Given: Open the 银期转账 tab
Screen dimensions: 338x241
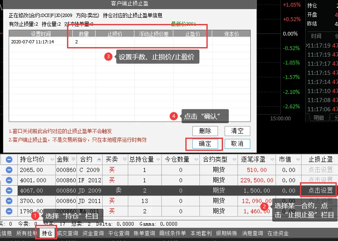Looking at the screenshot, I should (x=227, y=233).
